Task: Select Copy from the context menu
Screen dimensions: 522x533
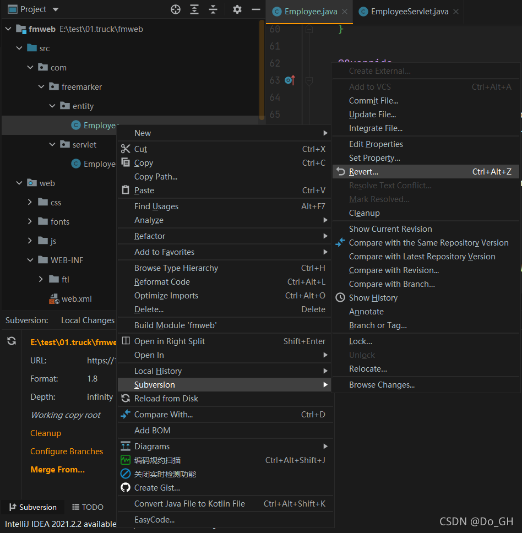Action: (x=224, y=163)
